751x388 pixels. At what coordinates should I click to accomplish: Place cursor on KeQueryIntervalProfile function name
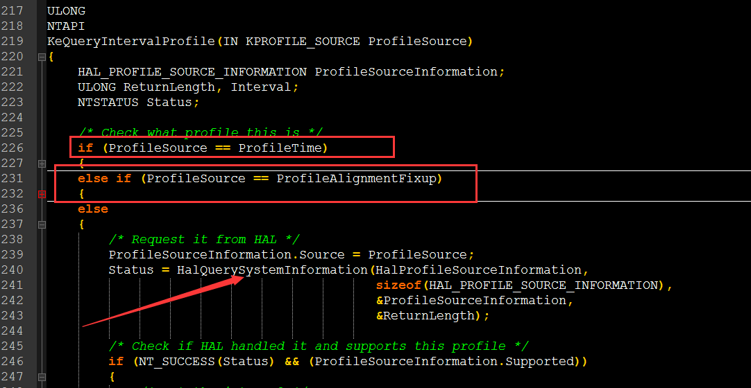(x=130, y=42)
